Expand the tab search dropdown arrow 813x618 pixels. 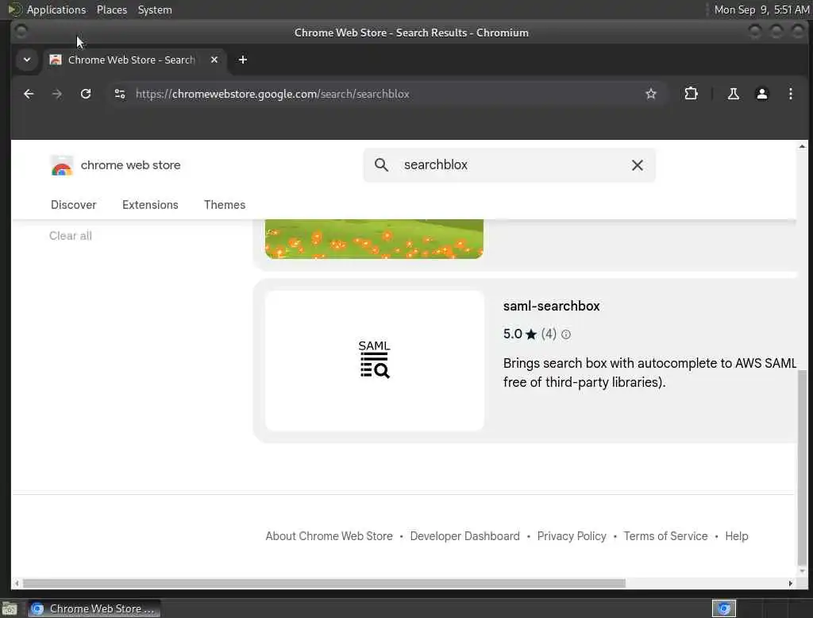coord(27,60)
